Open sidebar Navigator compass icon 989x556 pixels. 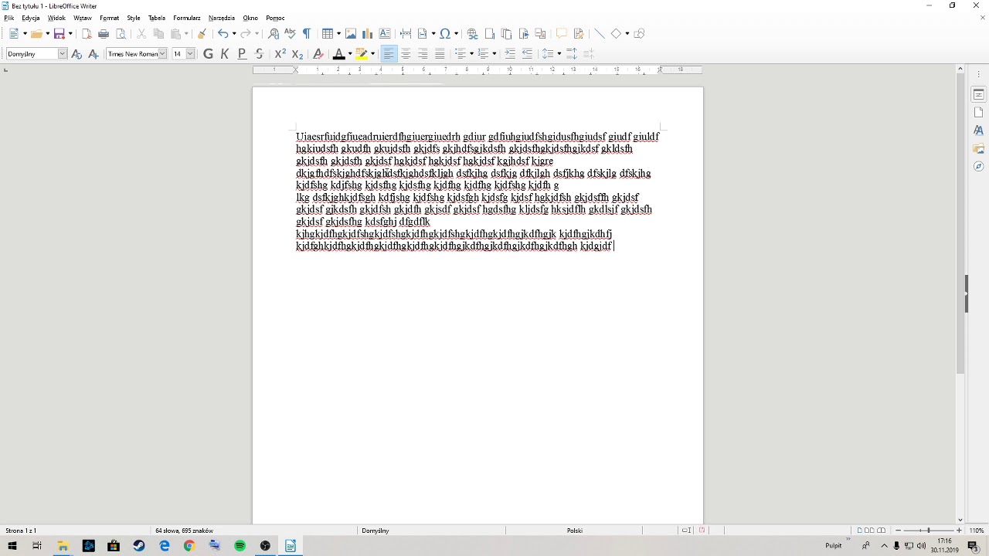coord(978,166)
